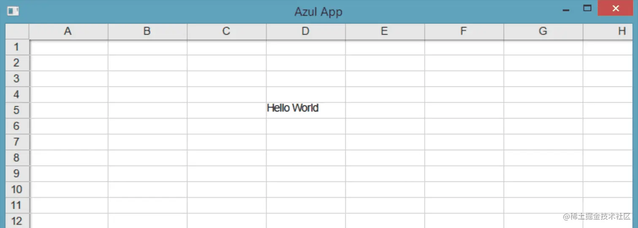Viewport: 638px width, 228px height.
Task: Select column C header
Action: point(227,32)
